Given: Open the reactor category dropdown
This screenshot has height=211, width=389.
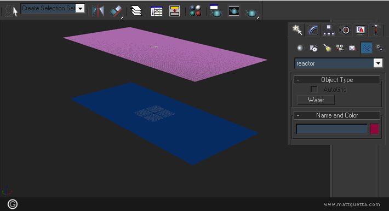Looking at the screenshot, I should coord(378,63).
